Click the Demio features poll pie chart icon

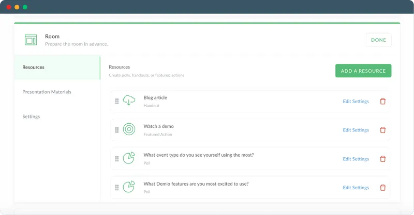tap(129, 187)
